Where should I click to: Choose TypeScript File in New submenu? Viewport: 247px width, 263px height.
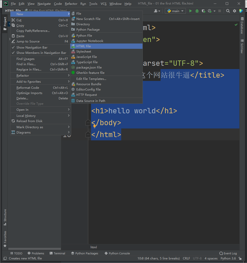point(106,62)
